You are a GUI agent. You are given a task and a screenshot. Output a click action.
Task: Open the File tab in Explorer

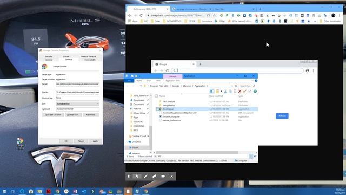pyautogui.click(x=129, y=81)
